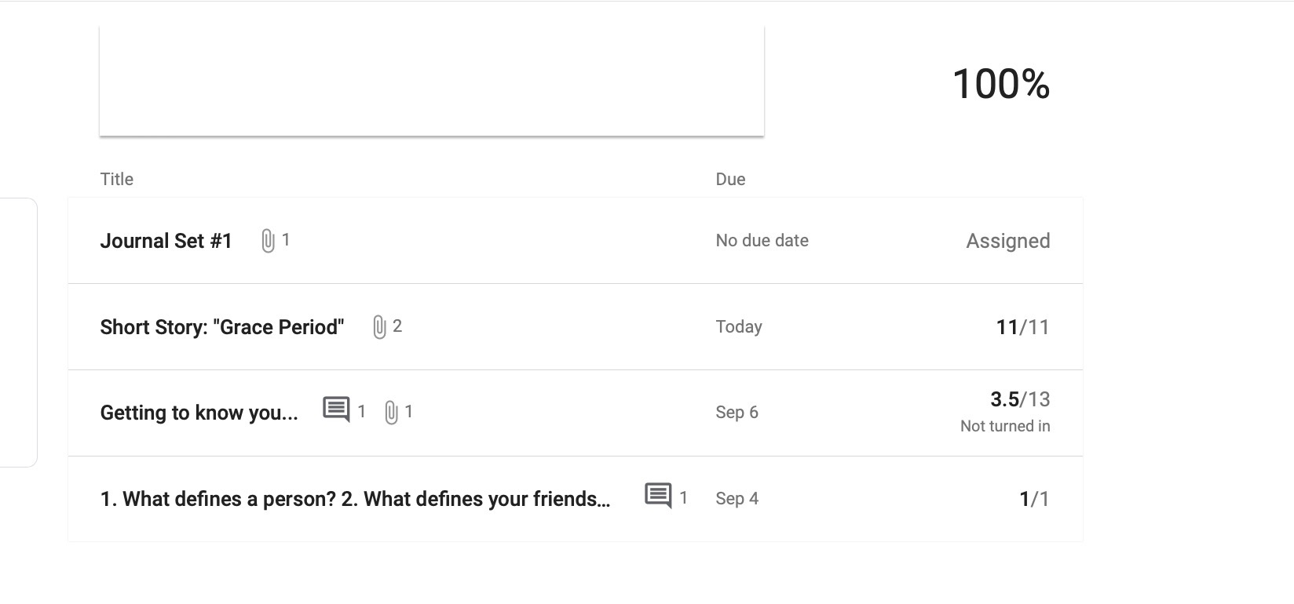Click the Sep 6 due date
This screenshot has height=604, width=1294.
(x=737, y=413)
